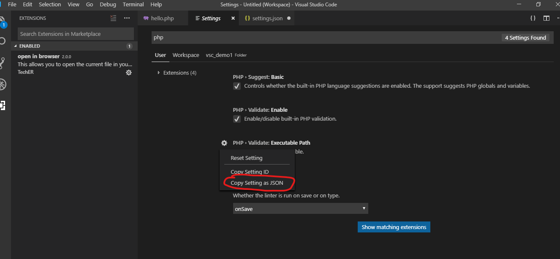Image resolution: width=560 pixels, height=259 pixels.
Task: Open the Edit menu
Action: coord(27,5)
